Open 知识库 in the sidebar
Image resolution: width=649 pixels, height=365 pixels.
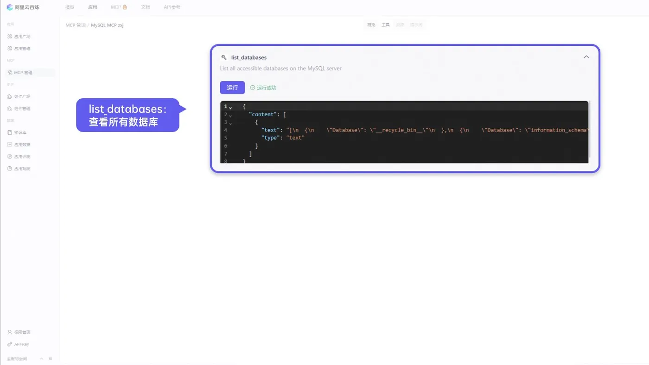click(17, 133)
